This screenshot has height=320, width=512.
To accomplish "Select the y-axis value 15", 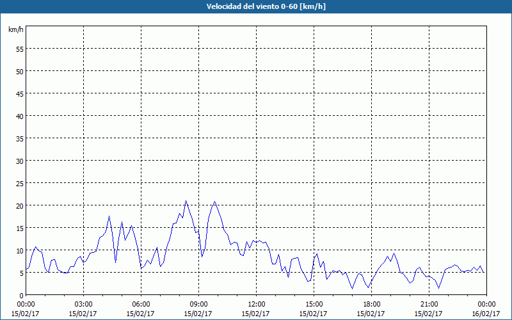I will (x=20, y=228).
